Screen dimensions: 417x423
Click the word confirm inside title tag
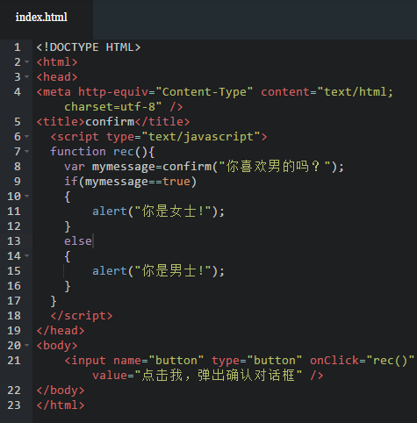[110, 122]
